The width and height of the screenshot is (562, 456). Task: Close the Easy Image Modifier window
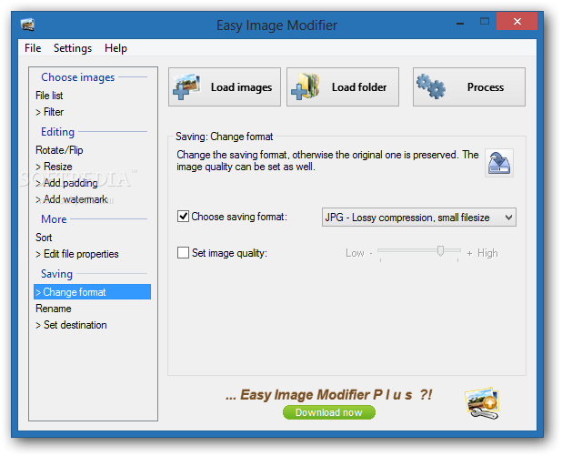517,22
